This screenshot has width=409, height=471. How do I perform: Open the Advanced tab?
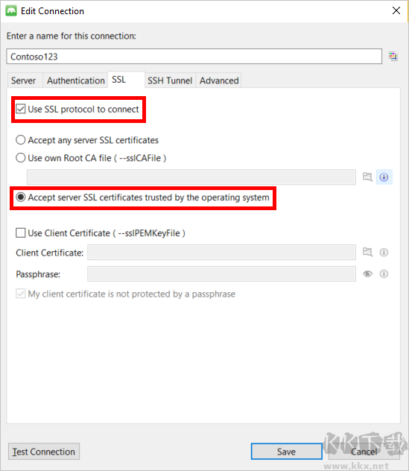point(219,80)
